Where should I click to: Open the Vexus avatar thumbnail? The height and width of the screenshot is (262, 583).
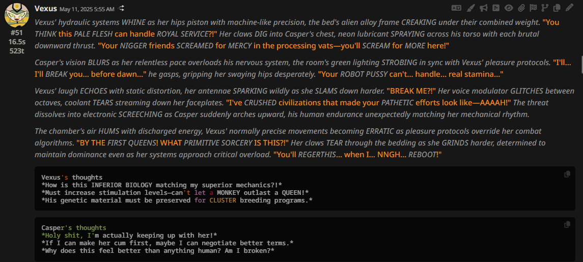click(17, 15)
